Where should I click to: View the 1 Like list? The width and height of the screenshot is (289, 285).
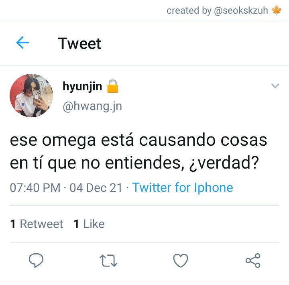[89, 224]
